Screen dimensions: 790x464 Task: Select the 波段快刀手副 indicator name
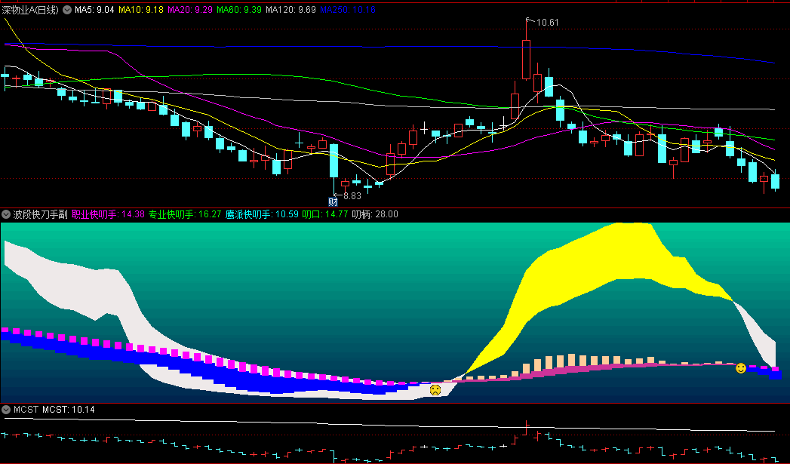pos(40,214)
